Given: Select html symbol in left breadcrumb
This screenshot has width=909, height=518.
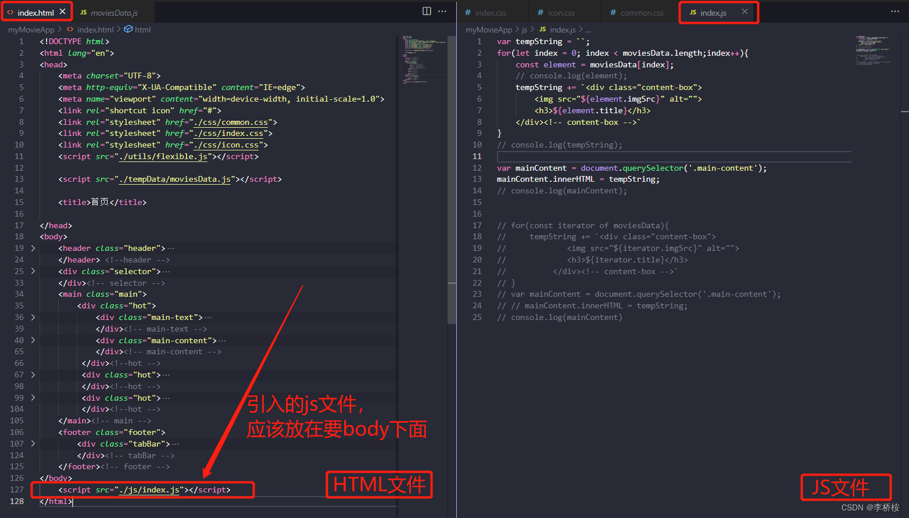Looking at the screenshot, I should click(x=142, y=30).
